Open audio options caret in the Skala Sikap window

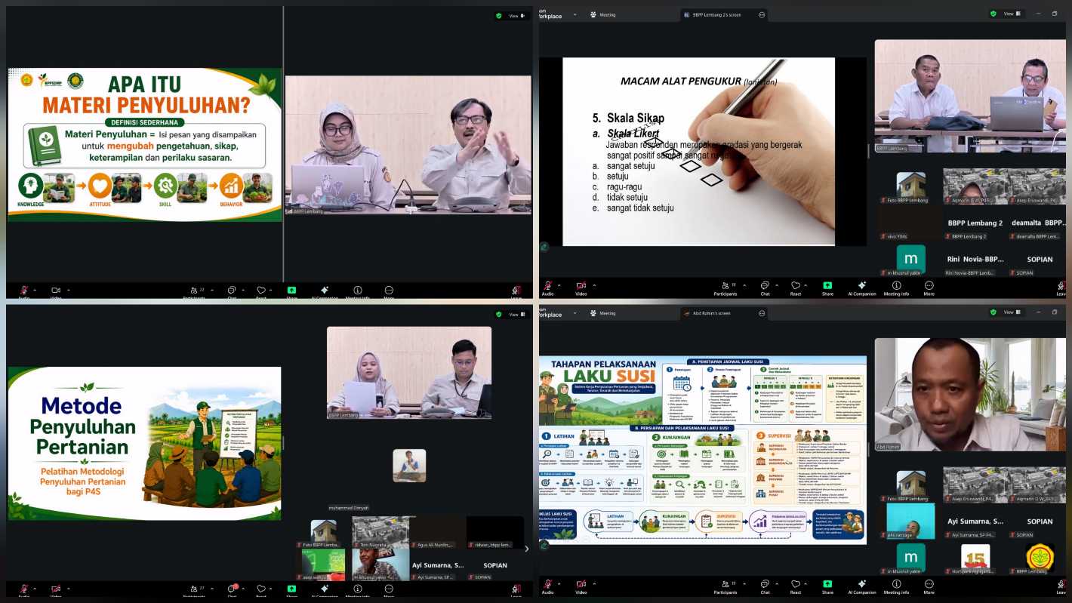point(561,285)
